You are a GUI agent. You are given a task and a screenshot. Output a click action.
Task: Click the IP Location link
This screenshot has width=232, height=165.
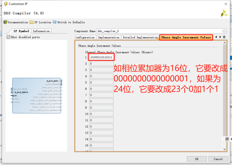(x=43, y=22)
